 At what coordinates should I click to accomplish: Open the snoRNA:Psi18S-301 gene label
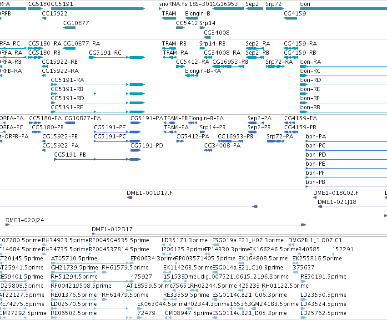(186, 4)
